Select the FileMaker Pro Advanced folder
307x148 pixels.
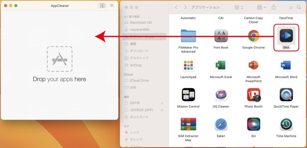188,36
